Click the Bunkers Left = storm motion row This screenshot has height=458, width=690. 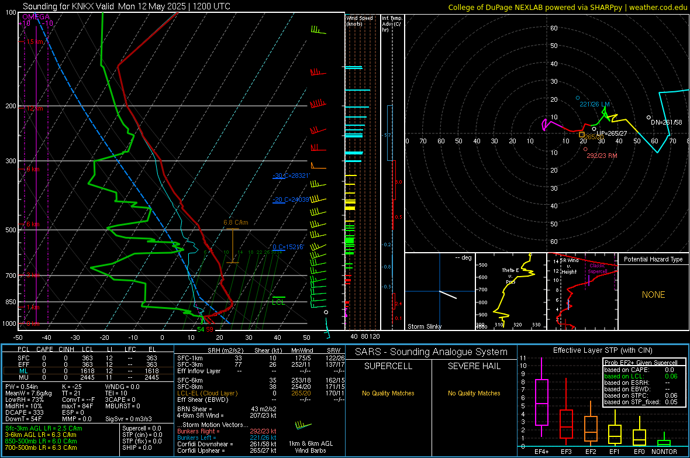click(x=227, y=438)
